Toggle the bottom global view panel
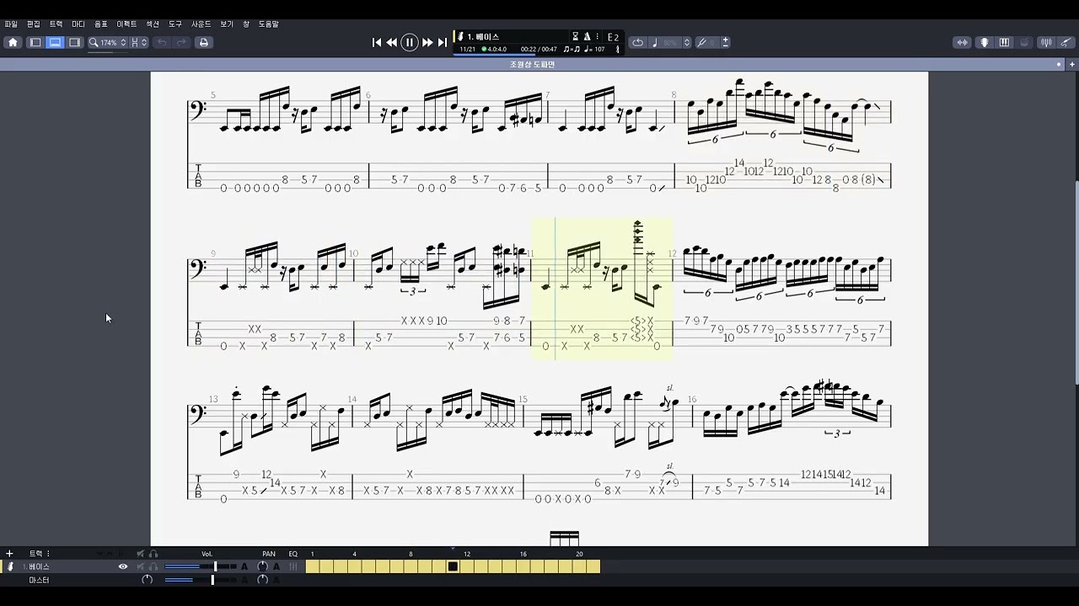This screenshot has width=1079, height=606. pos(55,42)
